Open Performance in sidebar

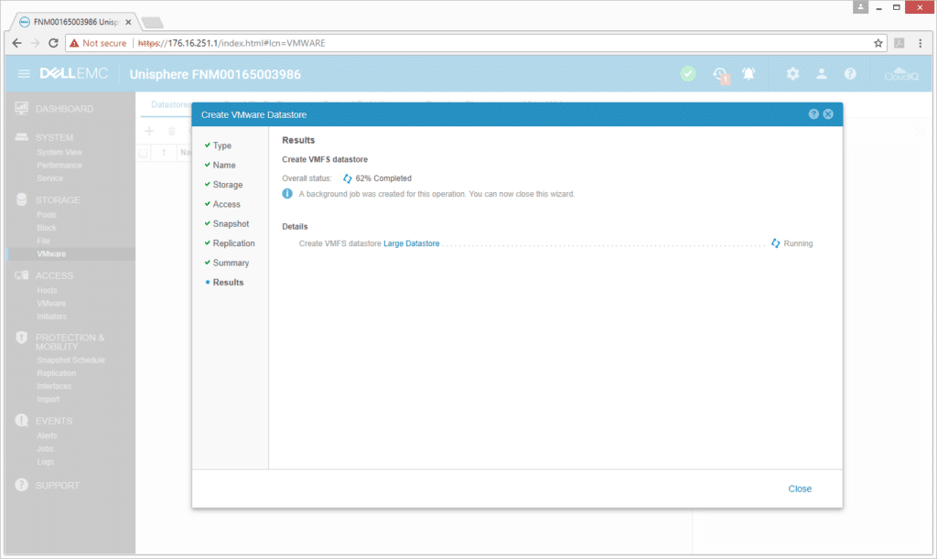pos(59,166)
